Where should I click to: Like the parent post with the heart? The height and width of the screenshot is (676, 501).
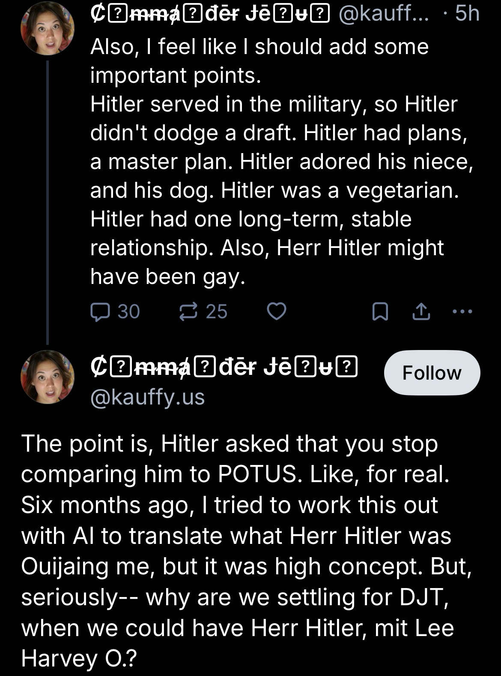(276, 312)
